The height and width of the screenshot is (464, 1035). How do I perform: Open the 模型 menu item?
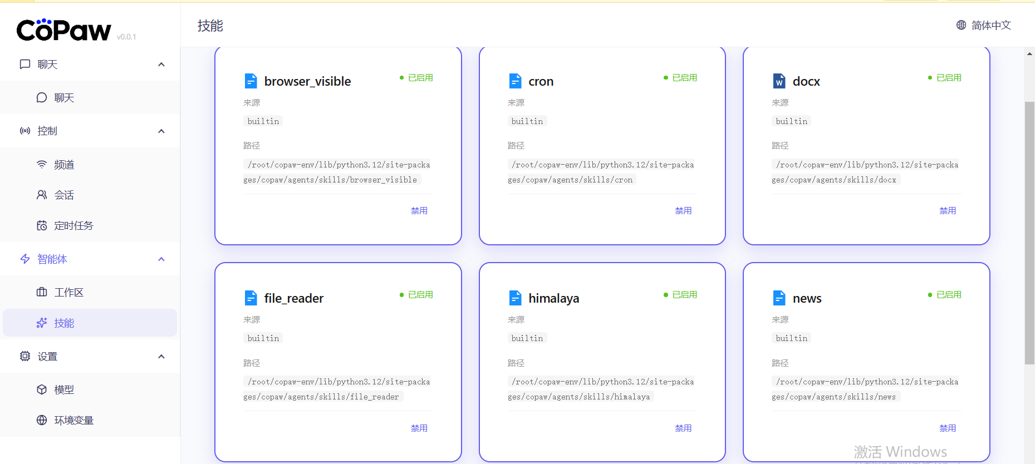[90, 389]
